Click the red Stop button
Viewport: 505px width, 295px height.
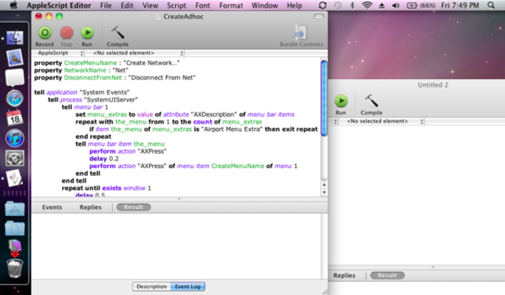[x=66, y=36]
